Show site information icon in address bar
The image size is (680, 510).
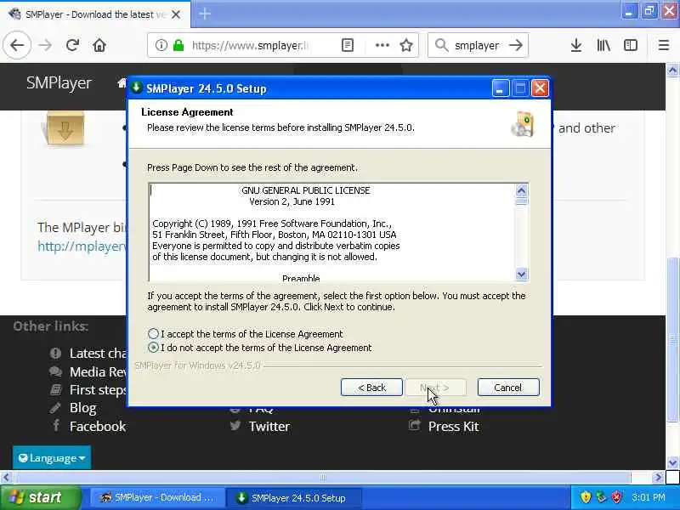click(161, 45)
